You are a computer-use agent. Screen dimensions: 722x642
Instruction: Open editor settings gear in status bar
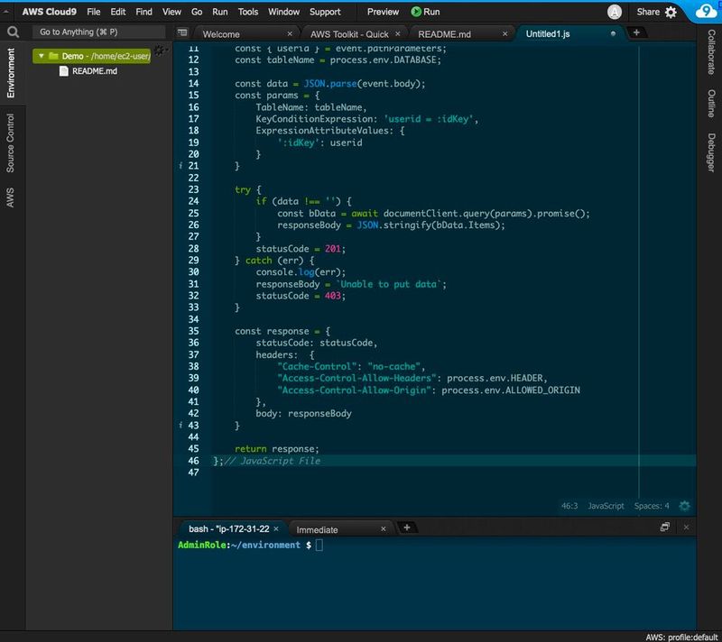(684, 506)
